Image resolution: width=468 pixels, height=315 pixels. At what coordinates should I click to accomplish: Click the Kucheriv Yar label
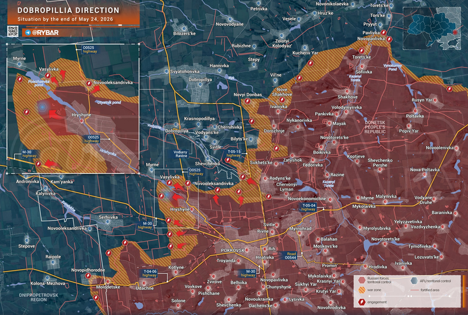(x=305, y=53)
